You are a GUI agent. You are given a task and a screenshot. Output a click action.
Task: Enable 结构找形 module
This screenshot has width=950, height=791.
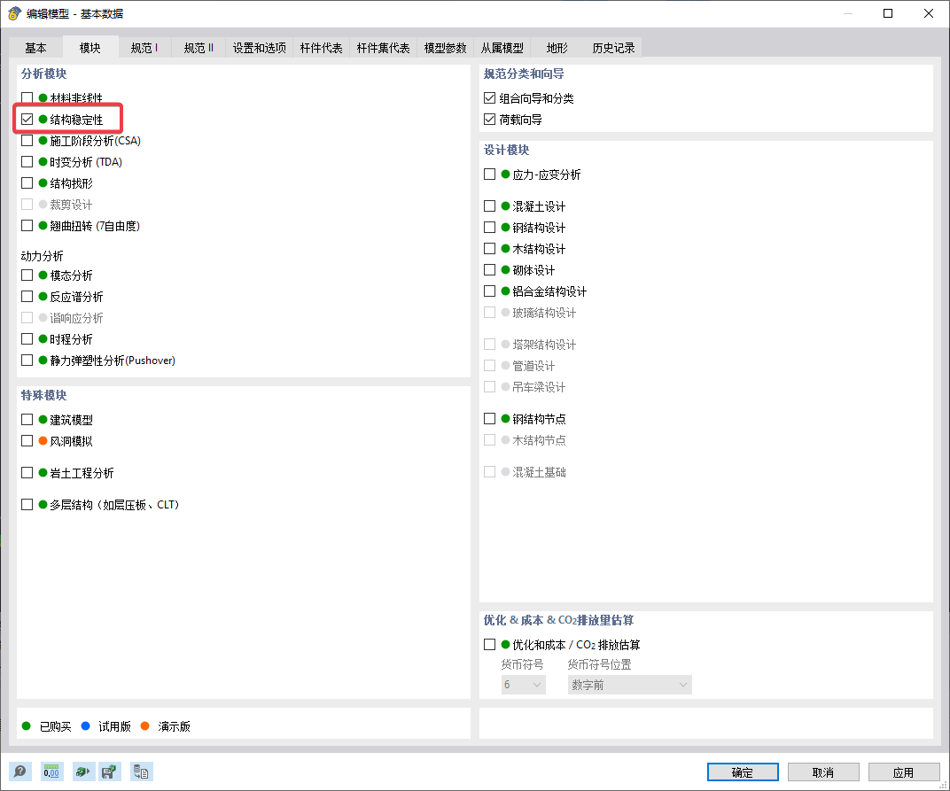(27, 182)
